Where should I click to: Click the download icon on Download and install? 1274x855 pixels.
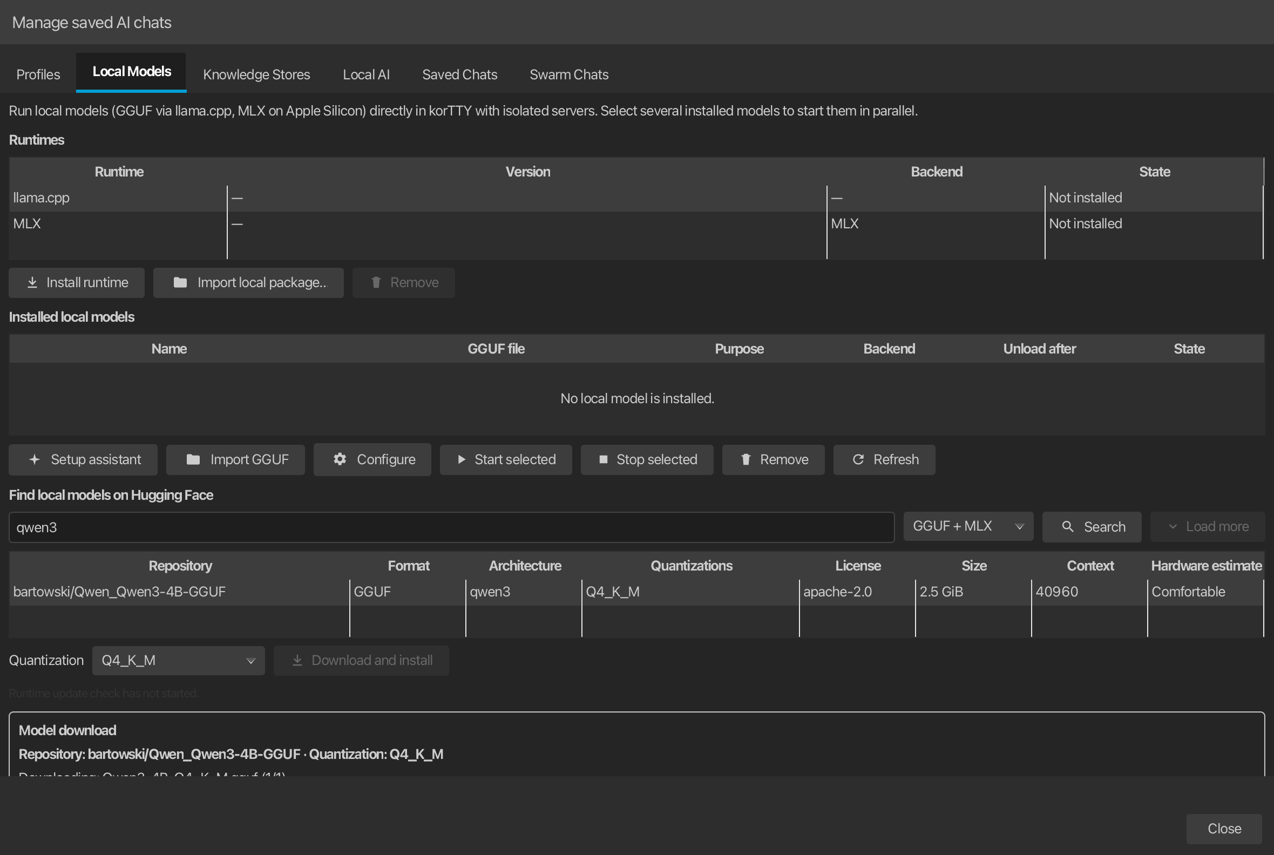click(297, 660)
